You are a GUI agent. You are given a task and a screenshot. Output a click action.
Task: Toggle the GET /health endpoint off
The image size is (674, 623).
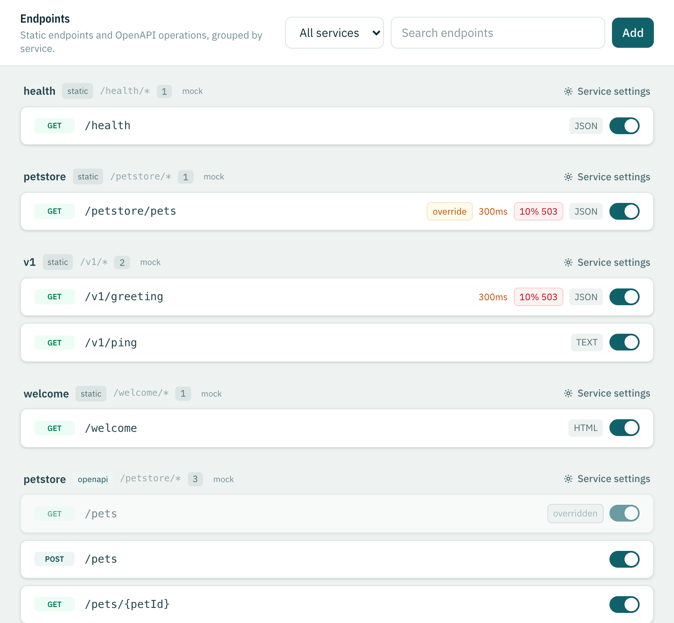(x=624, y=126)
